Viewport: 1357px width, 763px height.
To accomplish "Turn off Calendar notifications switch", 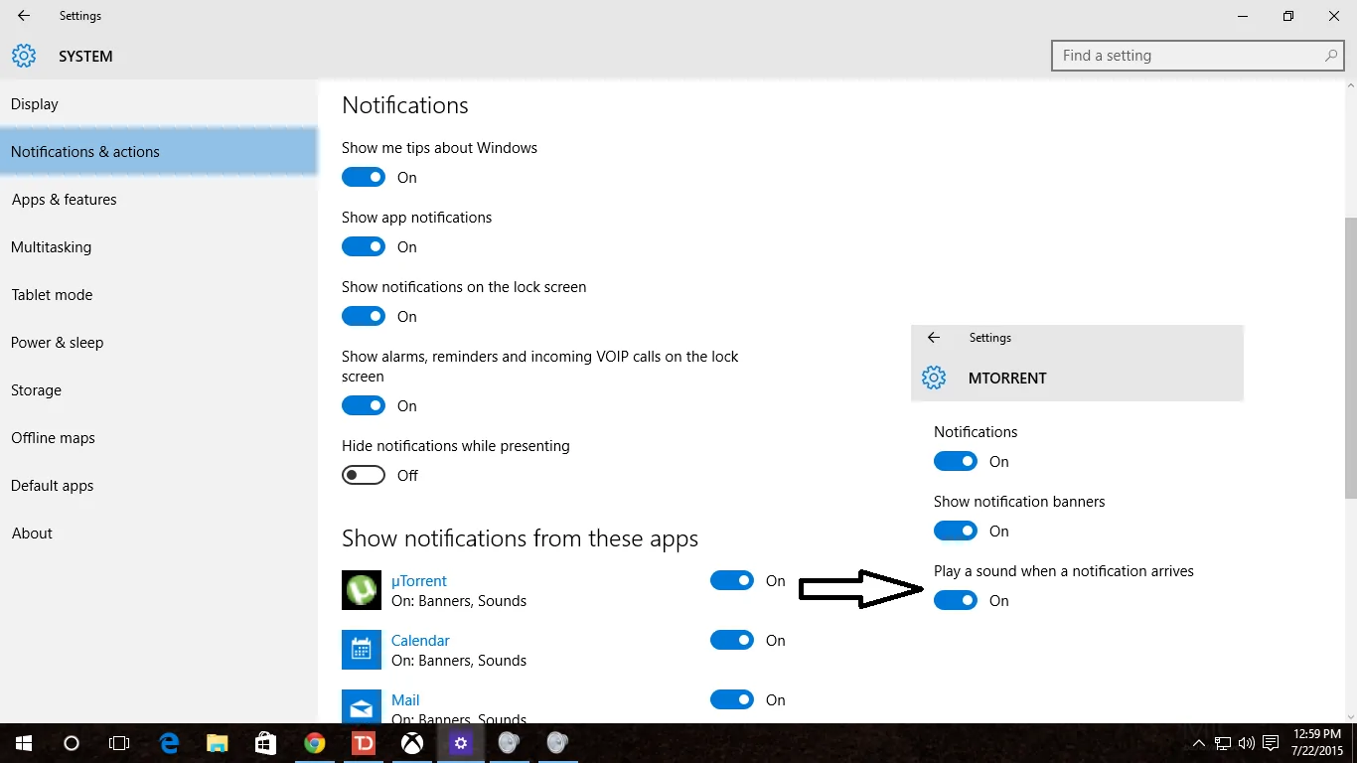I will click(732, 640).
